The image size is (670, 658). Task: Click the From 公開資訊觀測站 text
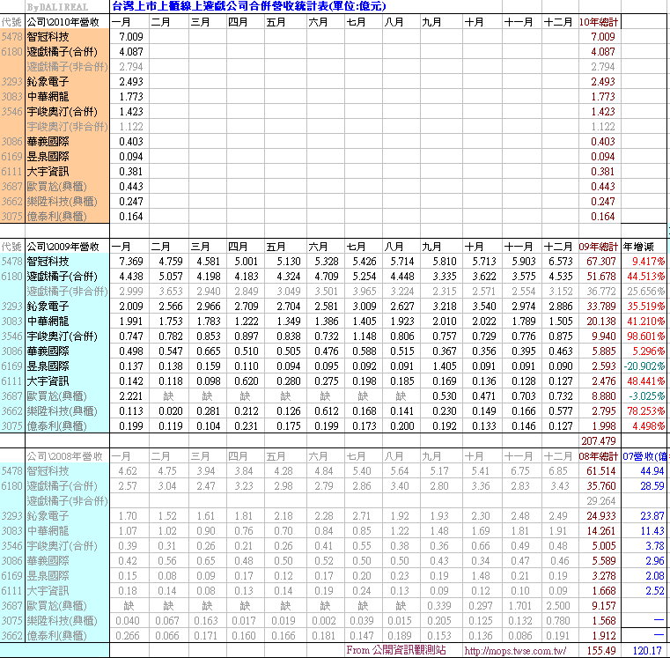tap(395, 650)
